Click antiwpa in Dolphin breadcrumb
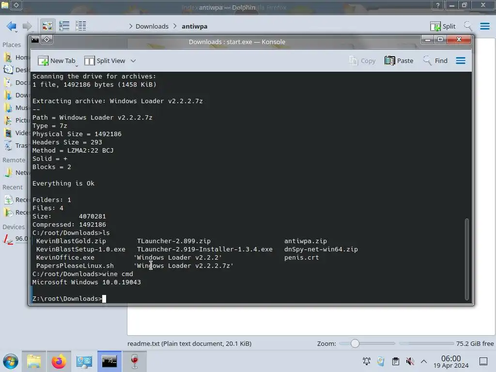 pos(195,26)
